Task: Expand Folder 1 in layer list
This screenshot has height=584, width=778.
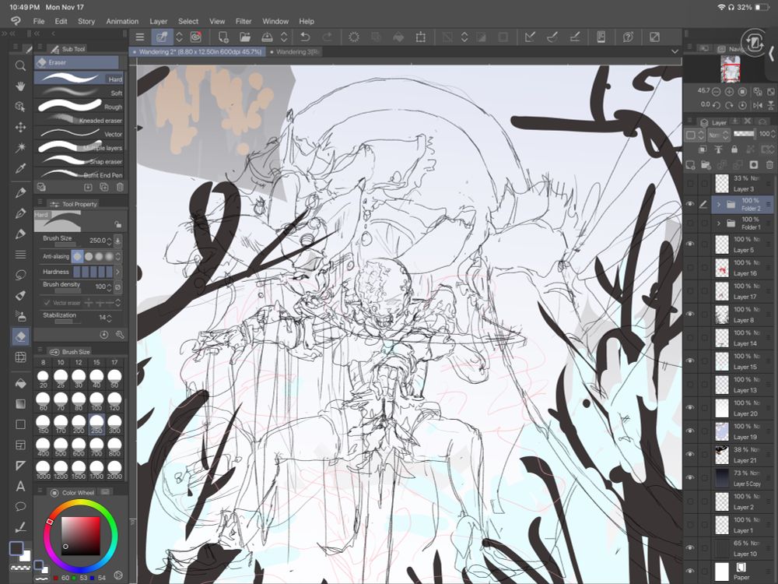Action: coord(718,223)
